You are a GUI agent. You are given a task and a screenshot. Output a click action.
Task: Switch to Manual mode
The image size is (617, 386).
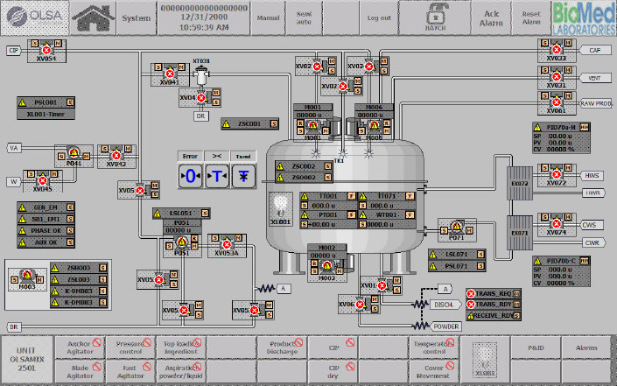coord(267,18)
